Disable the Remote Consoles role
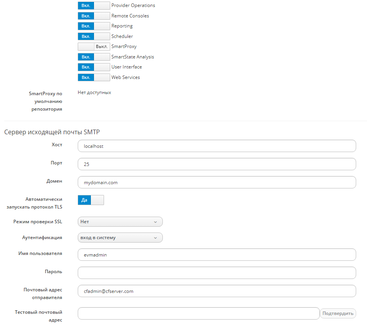 [94, 16]
